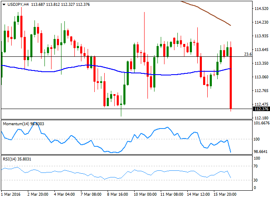Screen dimensions: 270x199
Task: Select the 23.6 Fibonacci level label
Action: [248, 54]
